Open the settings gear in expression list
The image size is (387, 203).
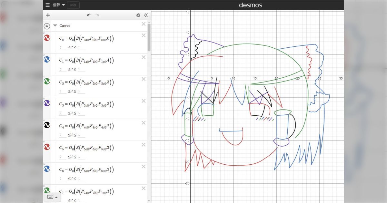(138, 15)
